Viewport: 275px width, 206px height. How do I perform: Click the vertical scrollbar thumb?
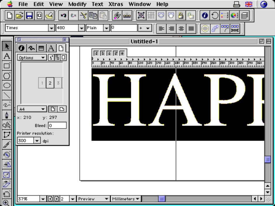click(268, 159)
